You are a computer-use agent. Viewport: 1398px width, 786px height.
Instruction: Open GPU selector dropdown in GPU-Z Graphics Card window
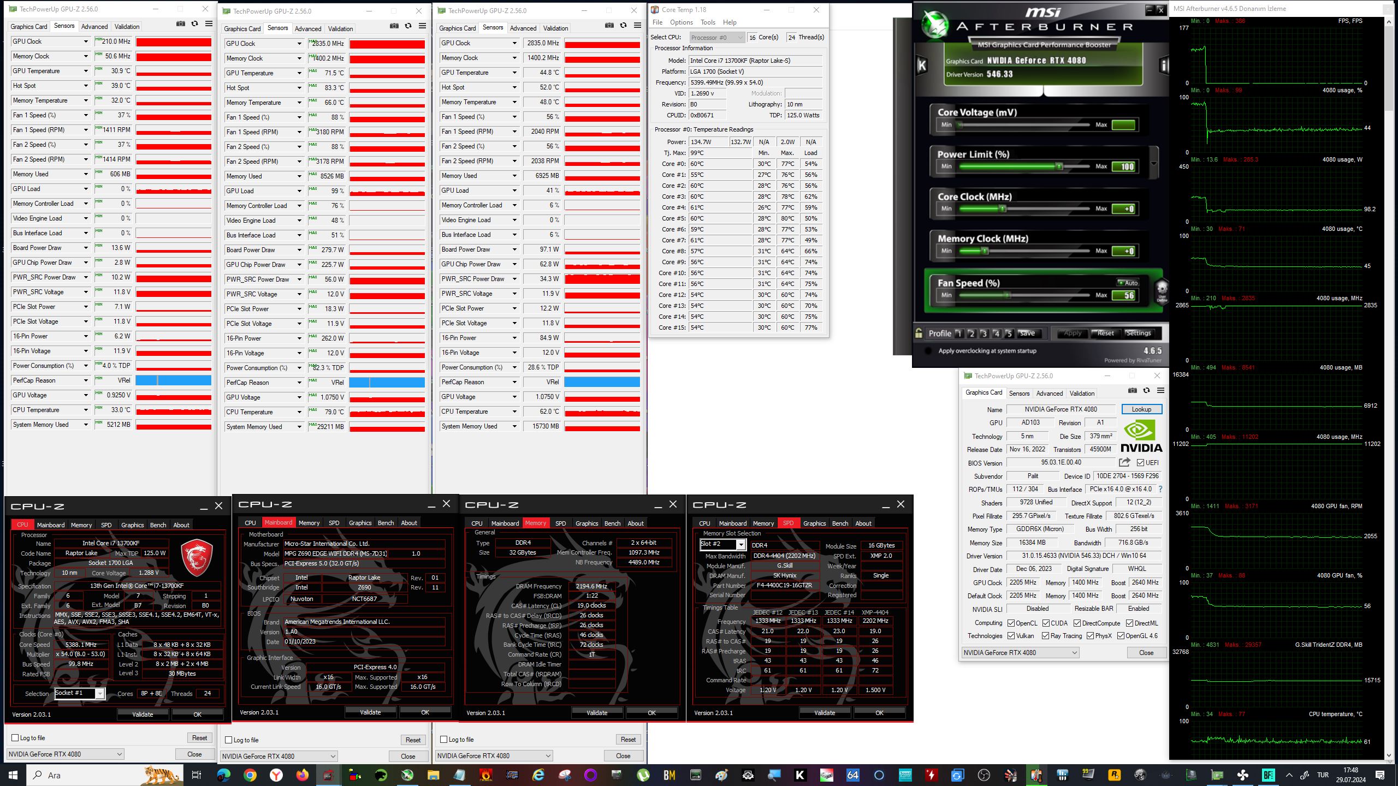pos(1020,653)
